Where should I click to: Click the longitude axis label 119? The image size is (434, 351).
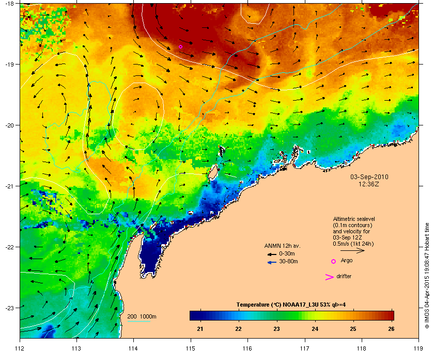click(419, 348)
